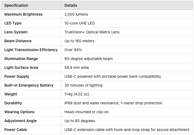This screenshot has height=135, width=194.
Task: Click the 2,000 lumens value cell
Action: tap(76, 14)
